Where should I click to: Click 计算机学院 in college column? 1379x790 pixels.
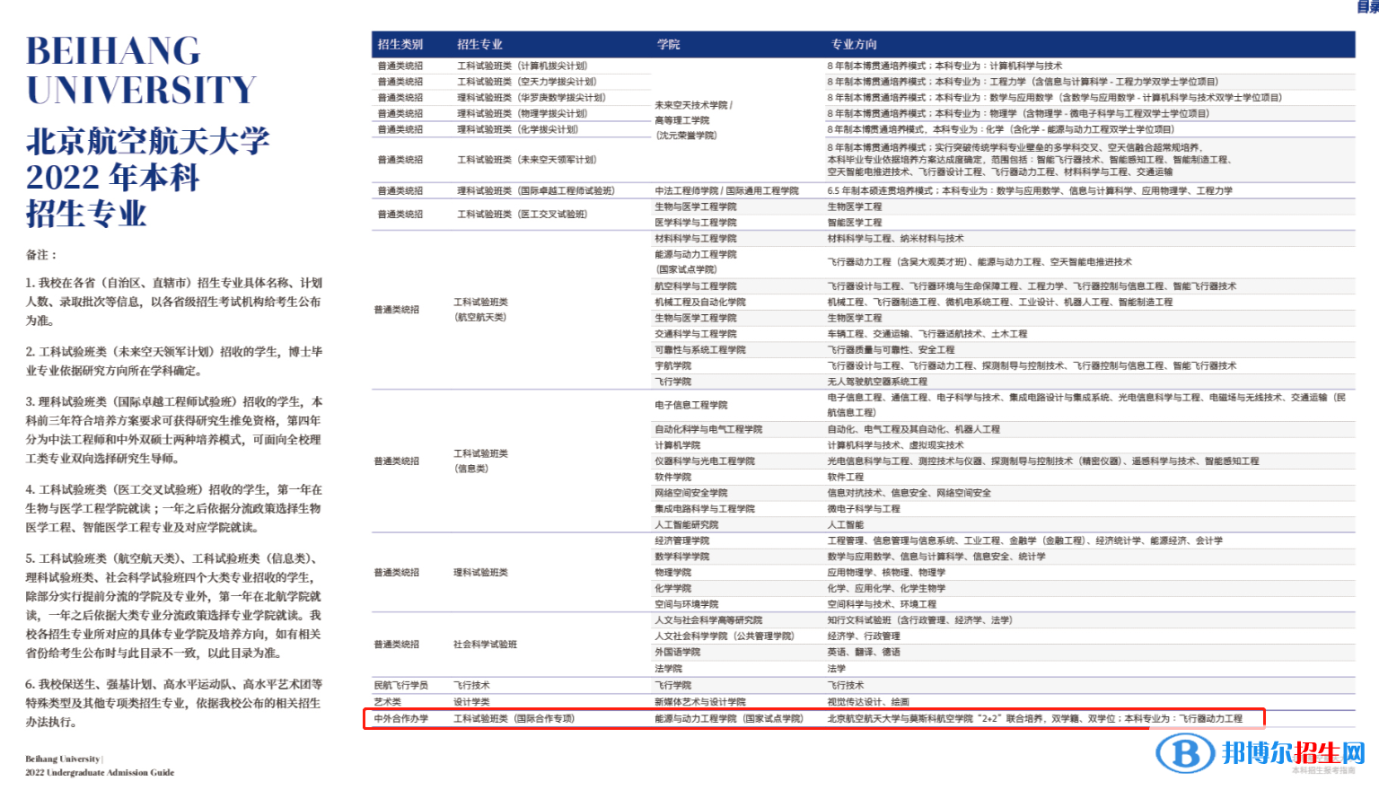(x=677, y=445)
